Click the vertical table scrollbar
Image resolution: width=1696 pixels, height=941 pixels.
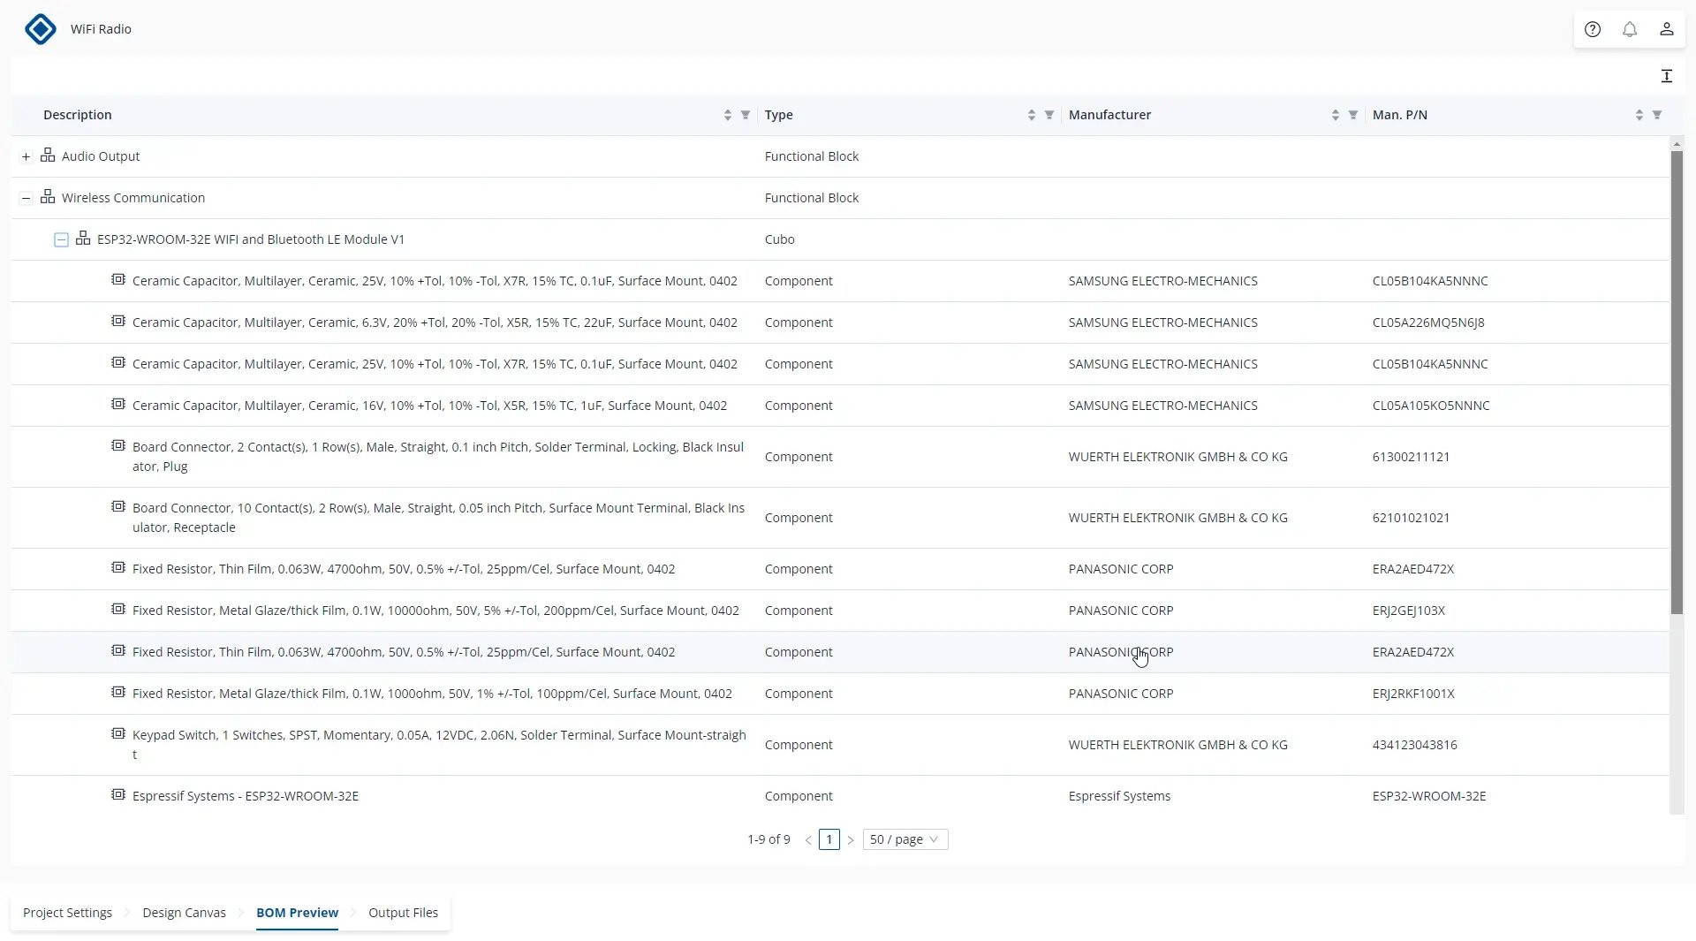point(1677,382)
